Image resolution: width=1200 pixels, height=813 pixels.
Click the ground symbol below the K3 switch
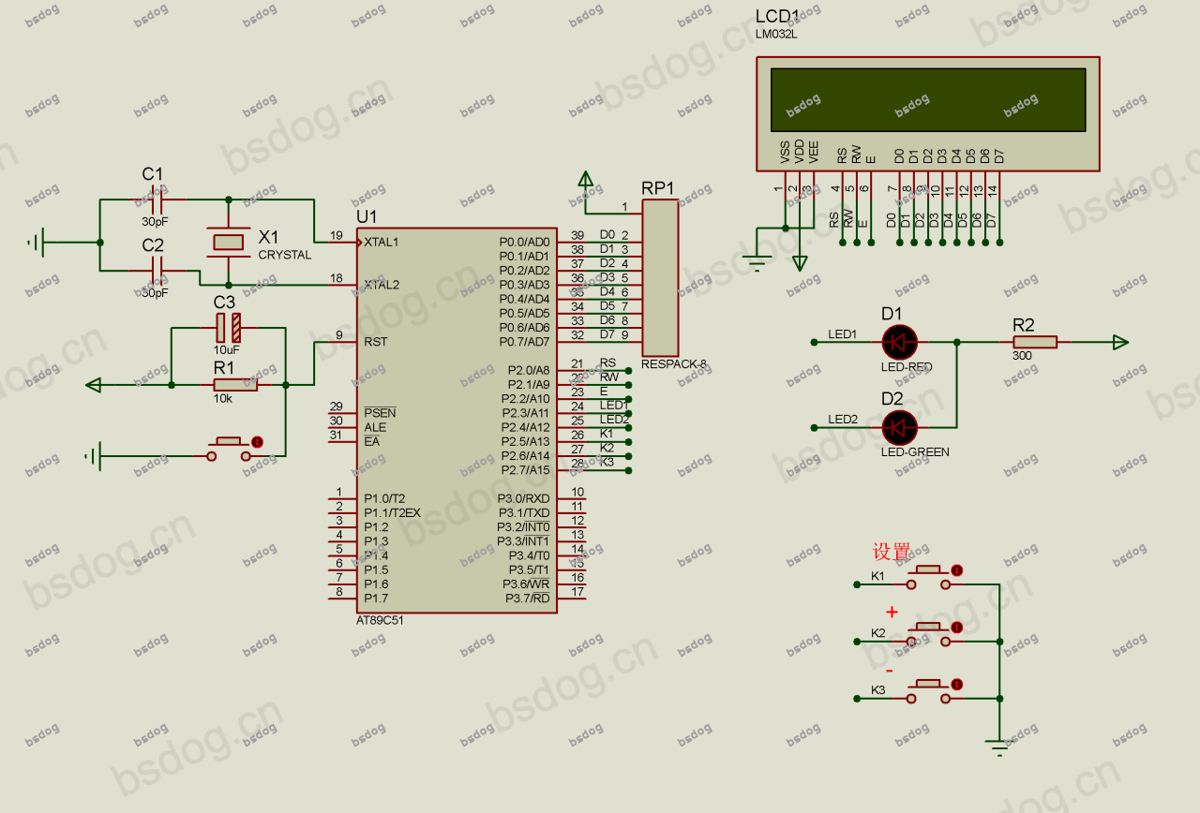(999, 746)
